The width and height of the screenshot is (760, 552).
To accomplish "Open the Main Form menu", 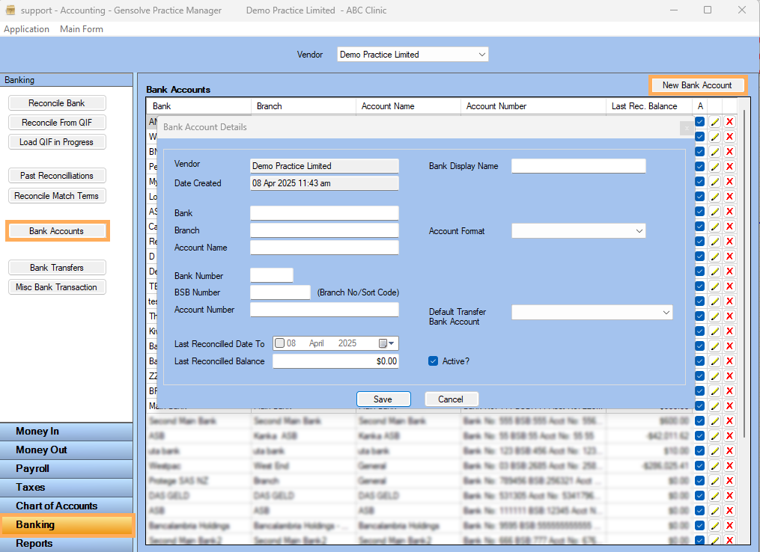I will [82, 29].
